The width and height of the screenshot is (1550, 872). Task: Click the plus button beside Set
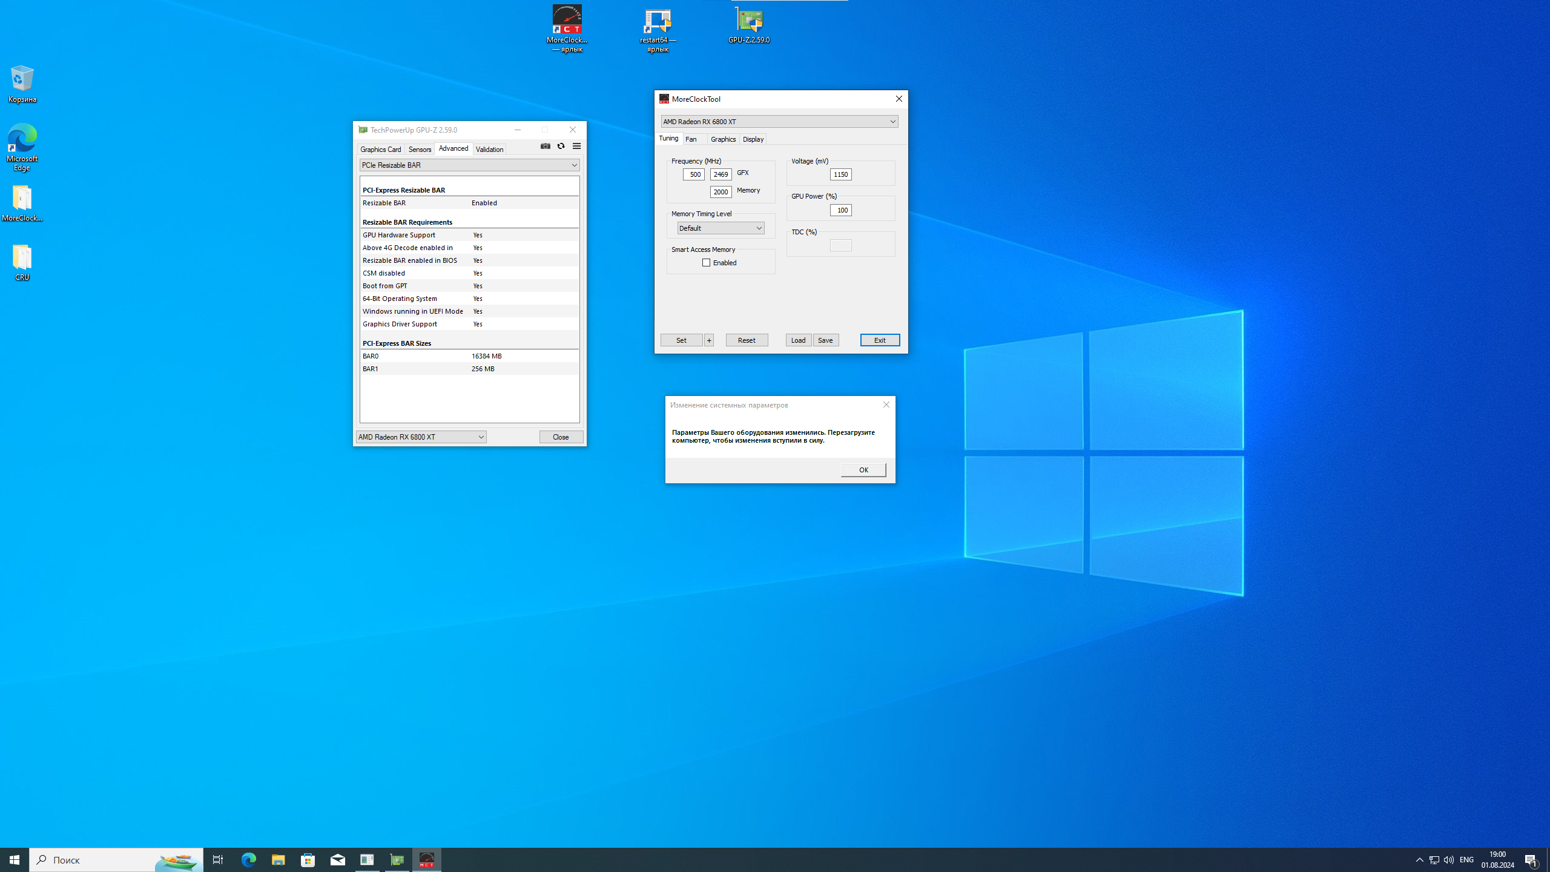pos(709,340)
